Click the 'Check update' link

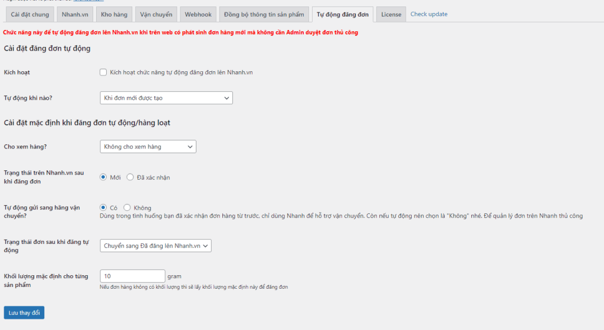429,14
